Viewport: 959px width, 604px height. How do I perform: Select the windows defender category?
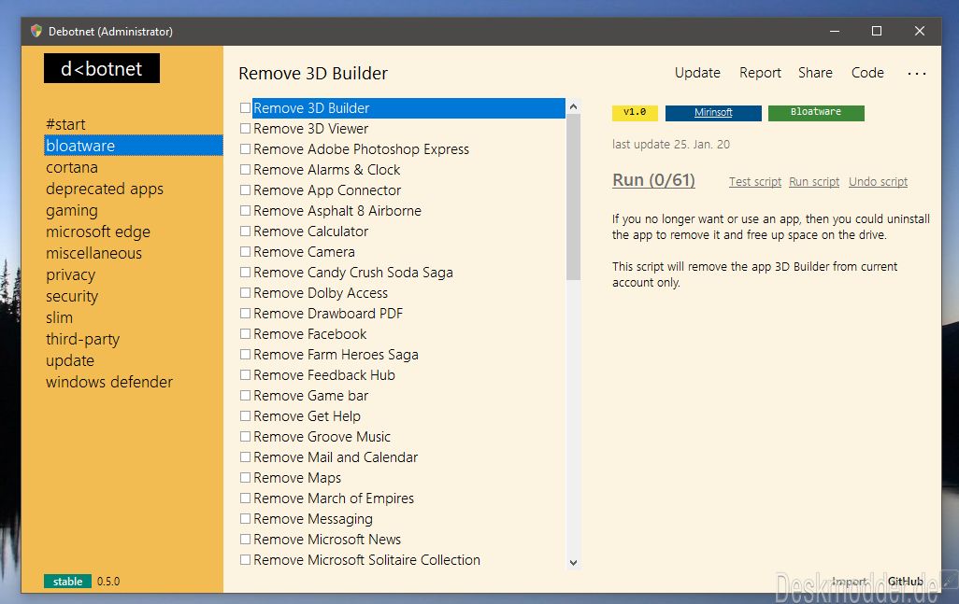pos(109,383)
